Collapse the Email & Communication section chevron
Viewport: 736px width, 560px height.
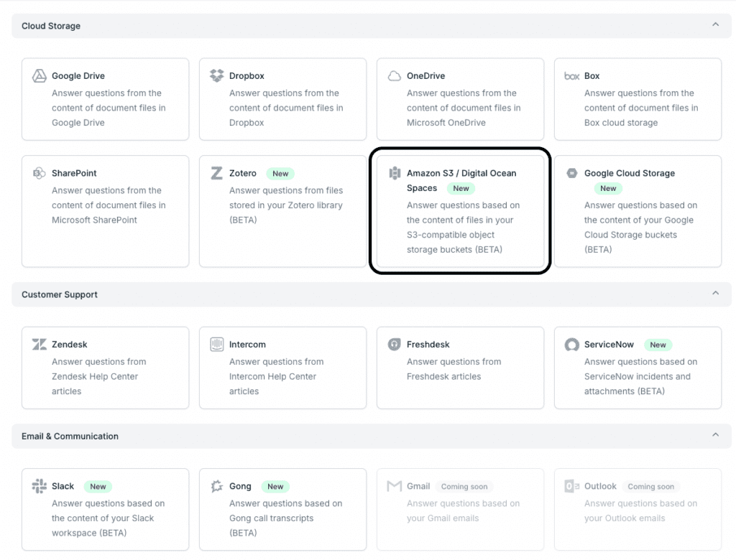click(715, 435)
